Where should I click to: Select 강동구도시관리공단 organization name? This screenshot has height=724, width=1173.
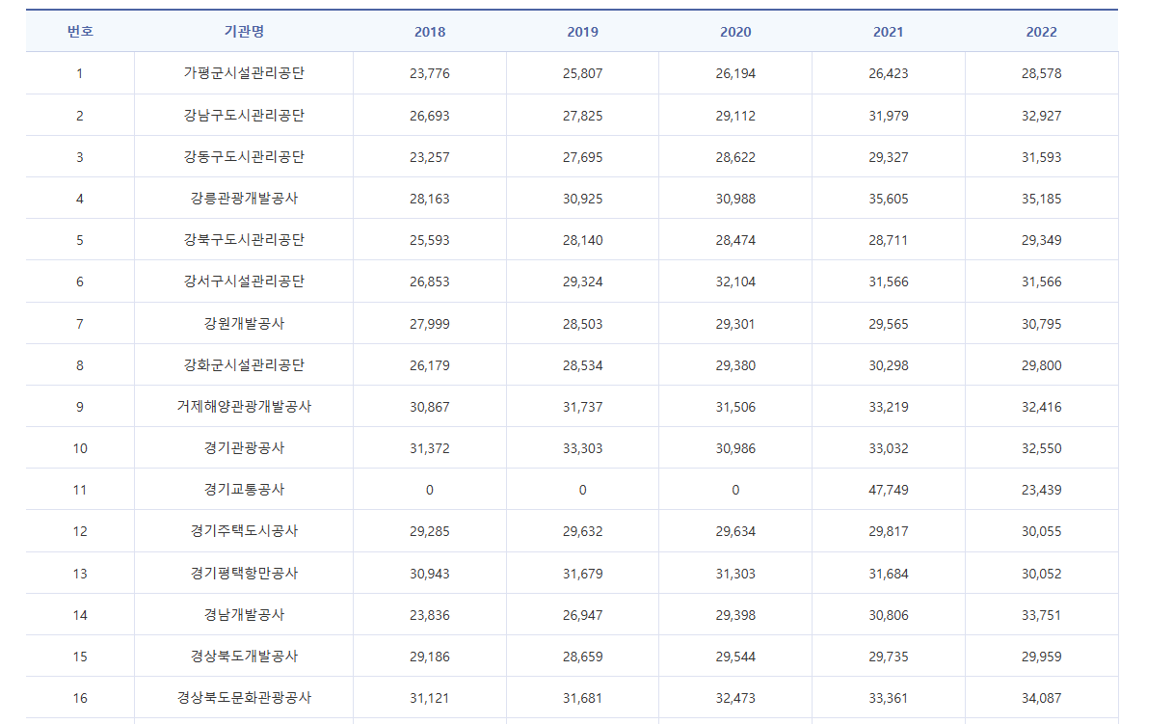tap(244, 156)
